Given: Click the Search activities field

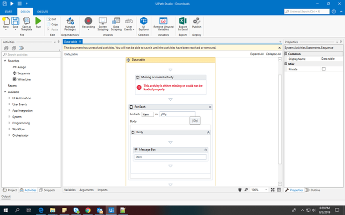Looking at the screenshot, I should 31,54.
